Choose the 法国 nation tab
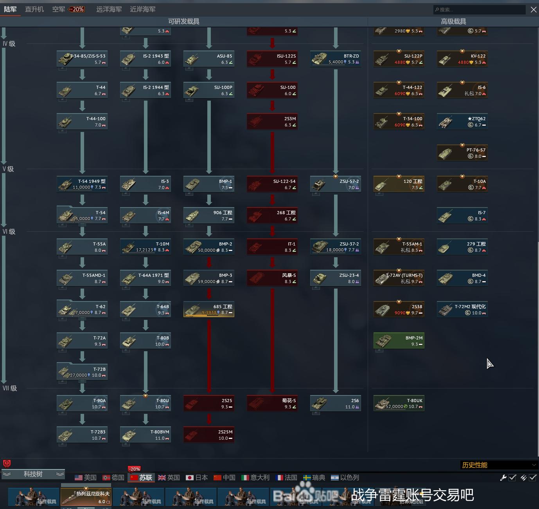 pyautogui.click(x=286, y=477)
